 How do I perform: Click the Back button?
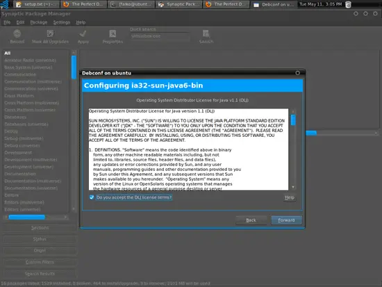[251, 220]
